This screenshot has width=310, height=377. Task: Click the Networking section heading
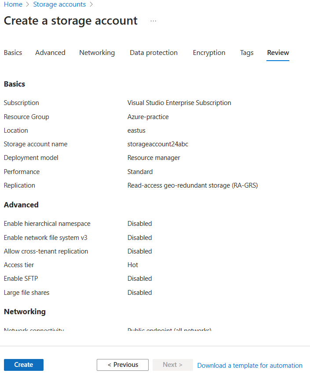tap(25, 312)
